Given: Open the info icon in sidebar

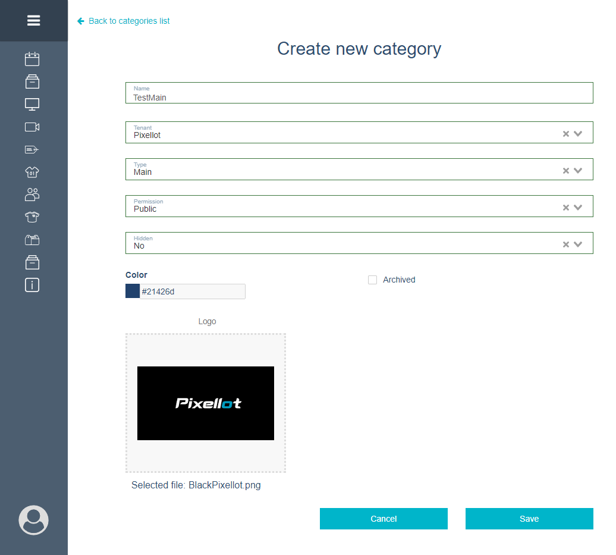Looking at the screenshot, I should click(32, 285).
